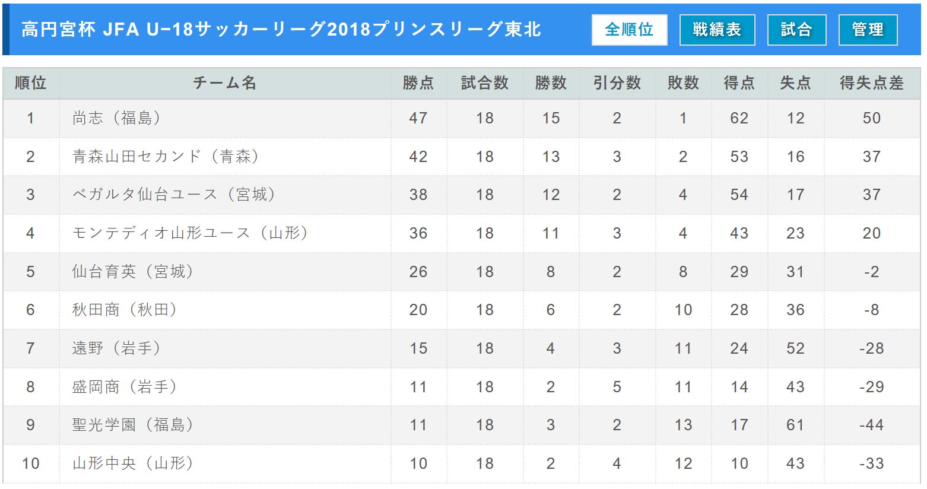This screenshot has width=927, height=489.
Task: Open the 全順位 standings tab
Action: [629, 30]
